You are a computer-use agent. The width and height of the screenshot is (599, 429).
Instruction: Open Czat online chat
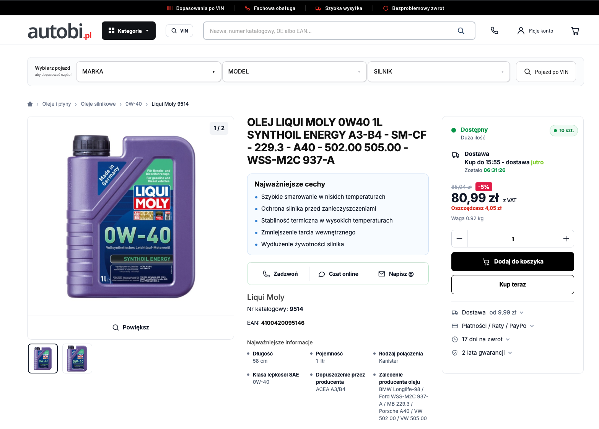pyautogui.click(x=338, y=274)
